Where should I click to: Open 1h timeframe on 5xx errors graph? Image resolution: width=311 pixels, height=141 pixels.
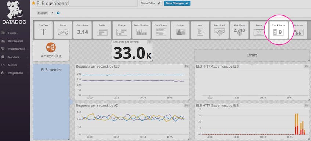pyautogui.click(x=306, y=105)
